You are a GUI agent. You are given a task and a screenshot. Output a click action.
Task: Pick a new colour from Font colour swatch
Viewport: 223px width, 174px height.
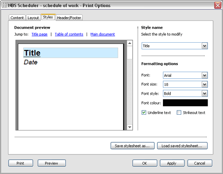[185, 103]
